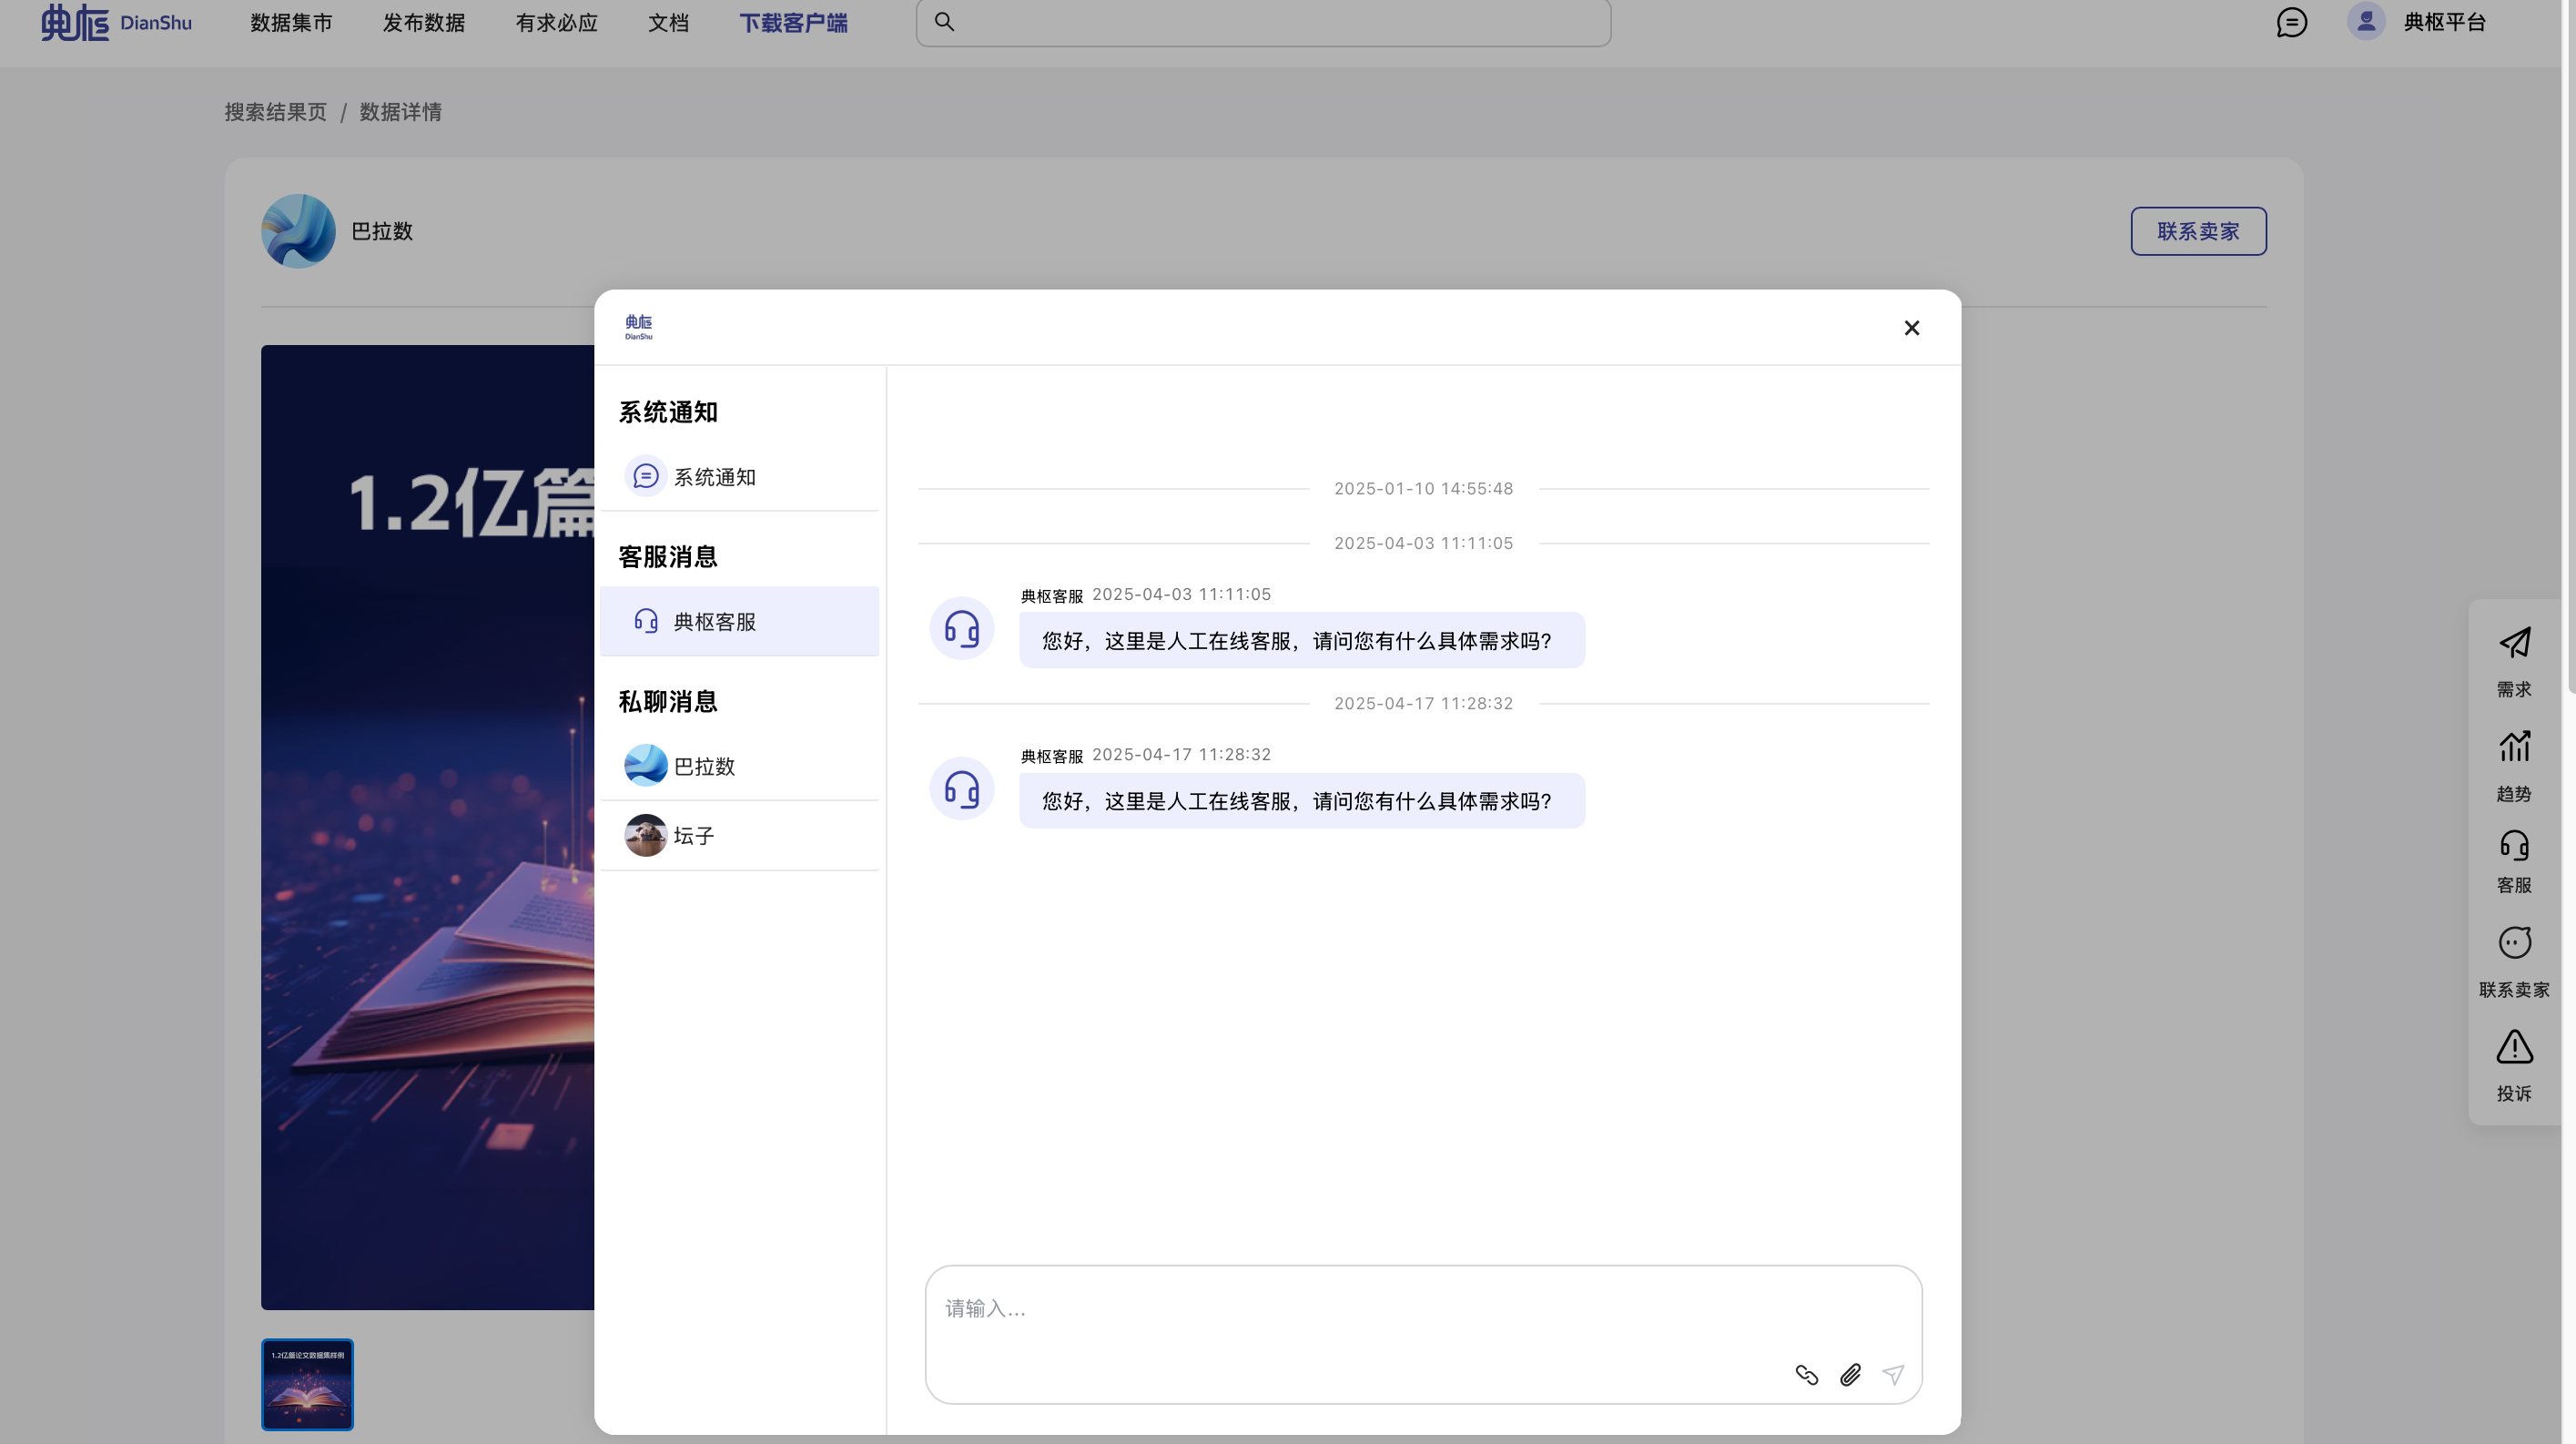Click the user avatar icon in header
Viewport: 2576px width, 1444px height.
coord(2366,21)
